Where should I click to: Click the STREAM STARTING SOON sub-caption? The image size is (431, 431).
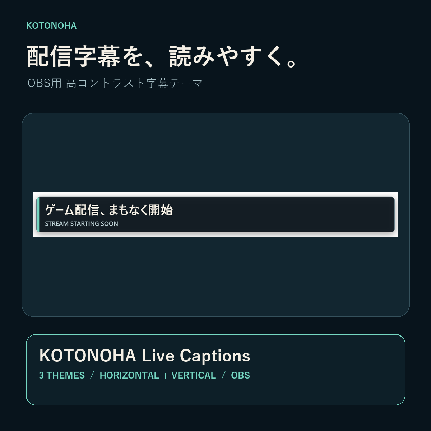click(x=82, y=224)
